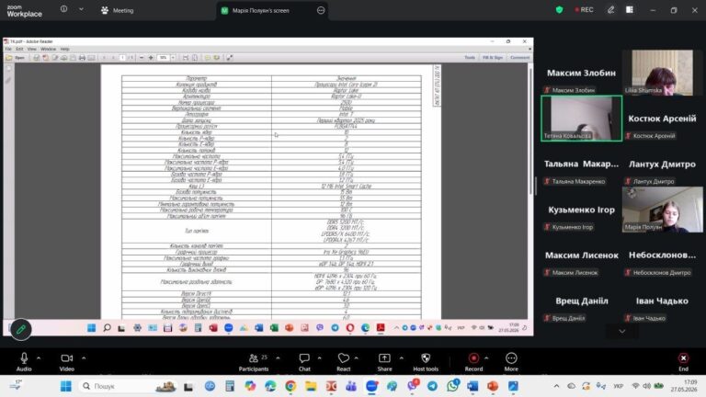
Task: Click zoom out minus in Adobe Reader
Action: coord(142,58)
